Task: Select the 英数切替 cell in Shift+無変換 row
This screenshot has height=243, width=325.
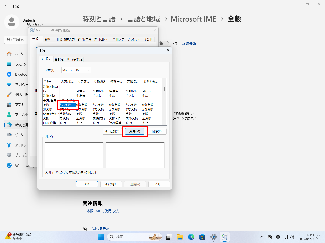Action: coord(66,114)
